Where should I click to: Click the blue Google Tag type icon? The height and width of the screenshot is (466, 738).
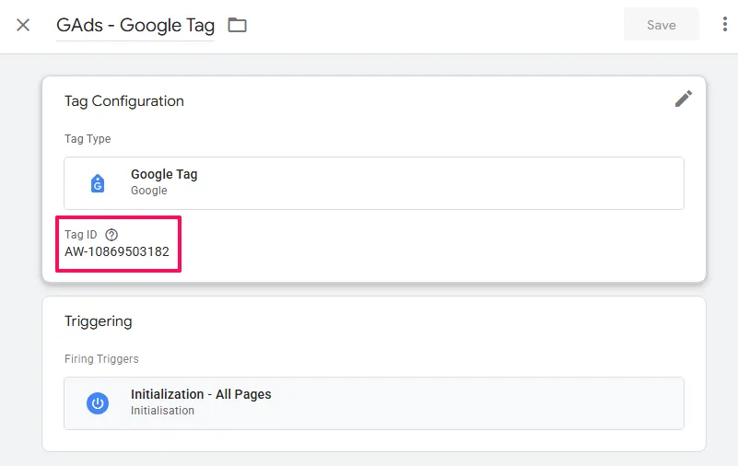click(x=98, y=183)
